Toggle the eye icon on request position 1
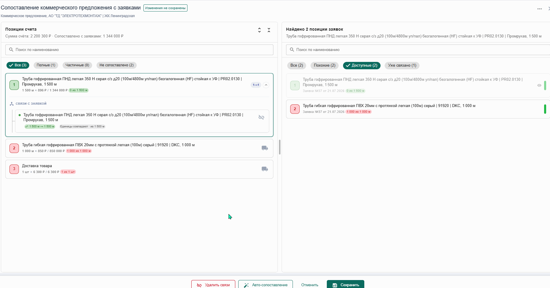 tap(539, 85)
